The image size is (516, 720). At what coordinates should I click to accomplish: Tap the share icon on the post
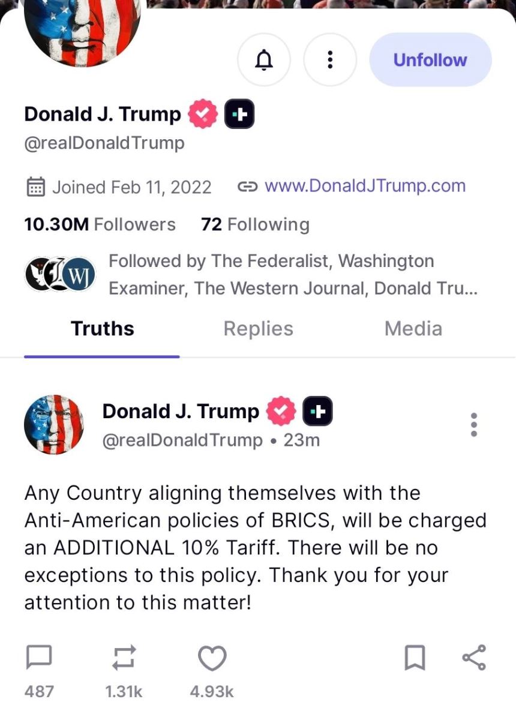(474, 658)
